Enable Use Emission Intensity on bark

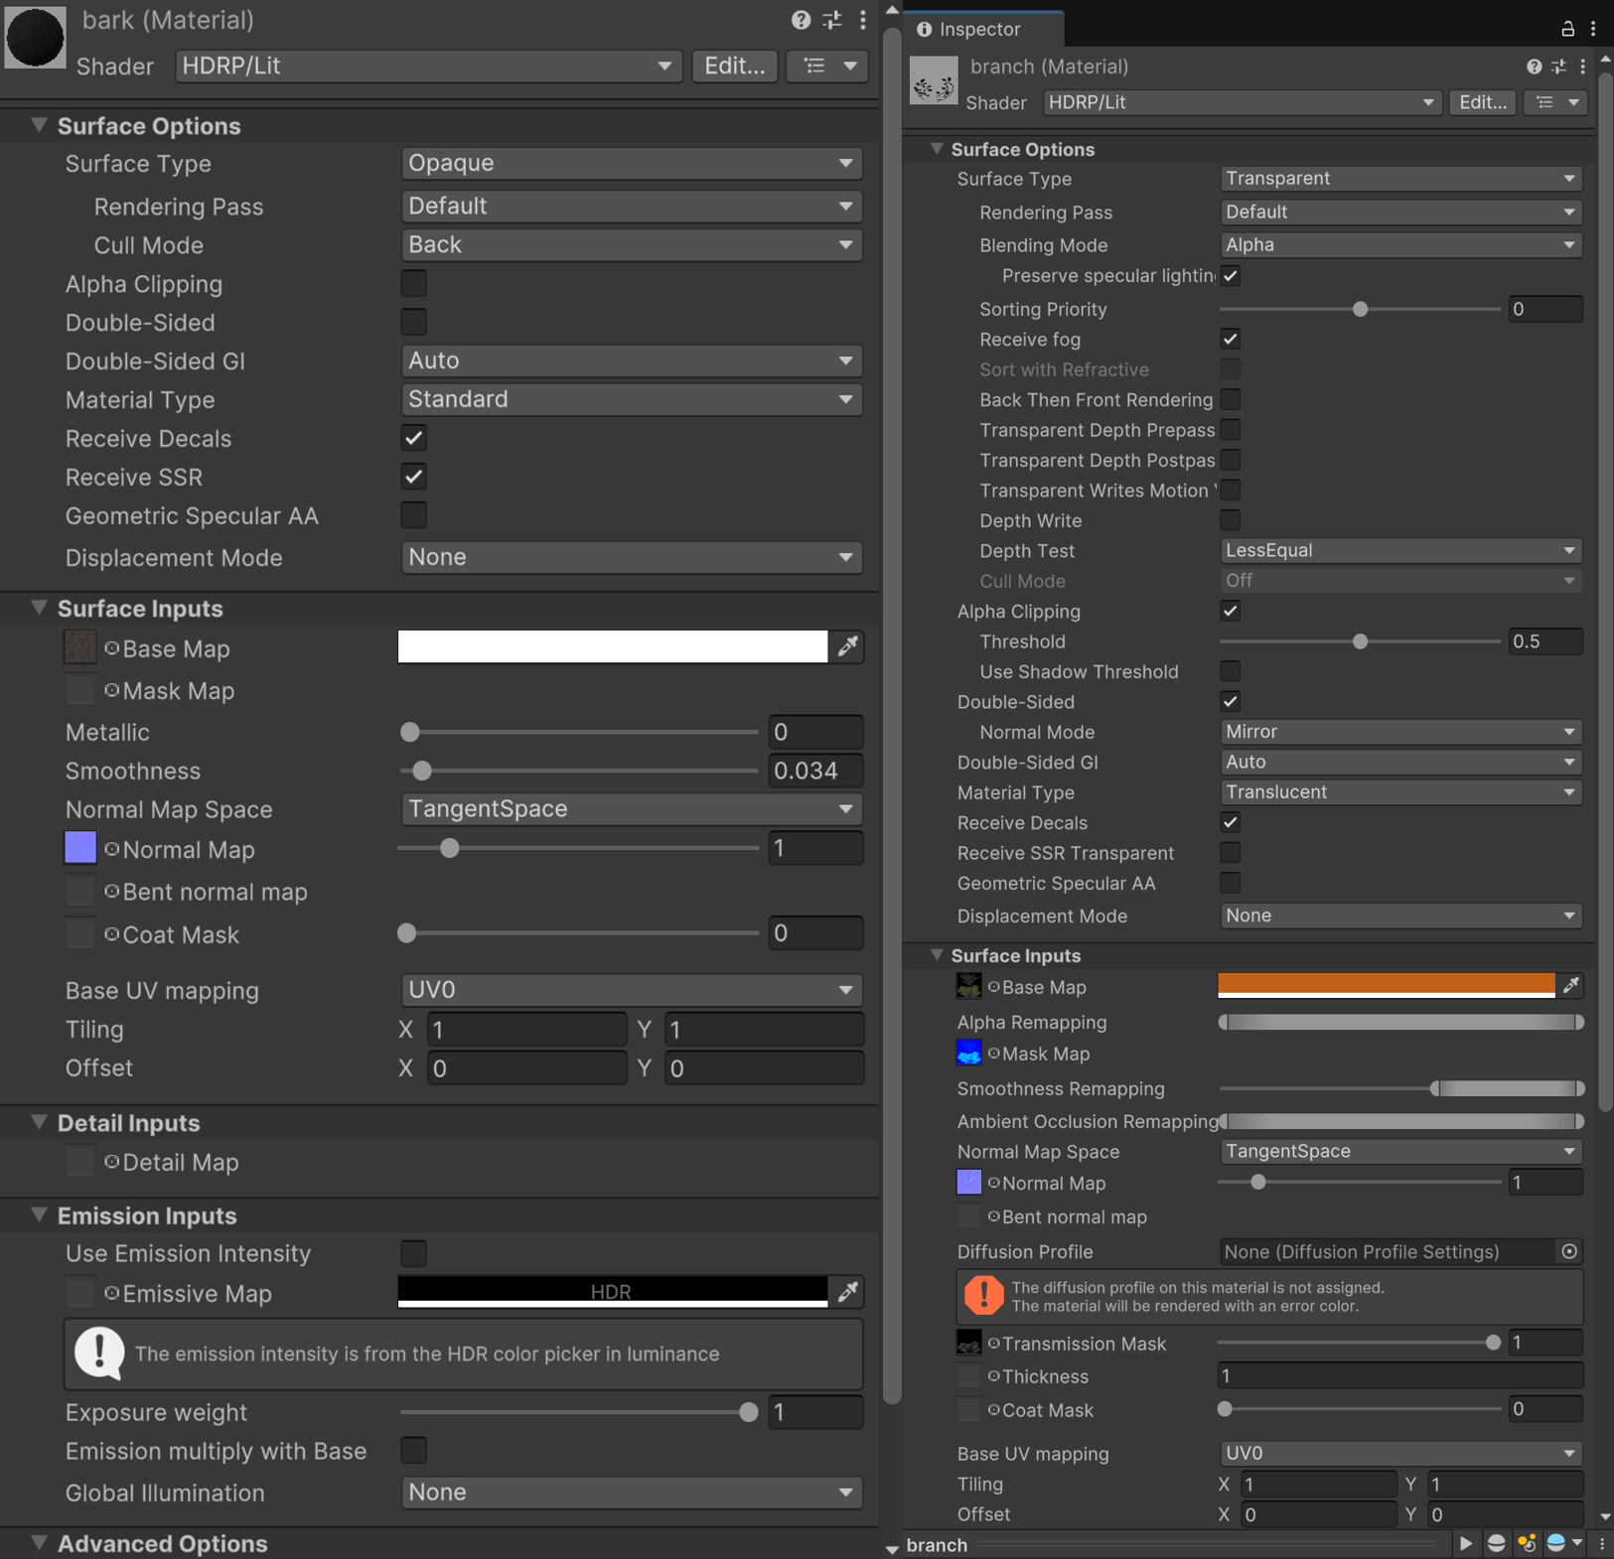[x=413, y=1253]
